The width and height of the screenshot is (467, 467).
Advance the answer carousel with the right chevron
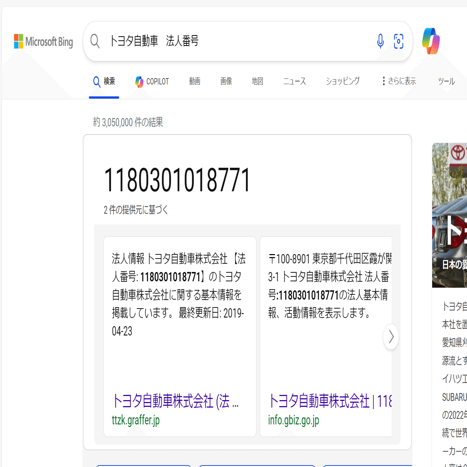tap(390, 337)
